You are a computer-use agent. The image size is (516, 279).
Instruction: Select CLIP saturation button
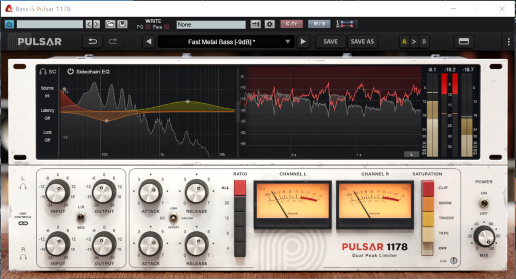(x=428, y=188)
